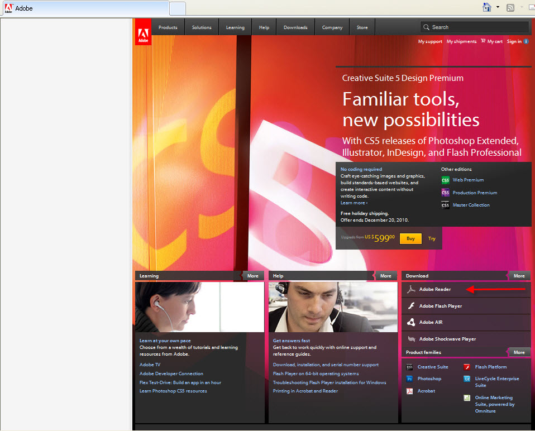Expand the RSS feeds dropdown arrow
Viewport: 535px width, 431px height.
[x=522, y=7]
